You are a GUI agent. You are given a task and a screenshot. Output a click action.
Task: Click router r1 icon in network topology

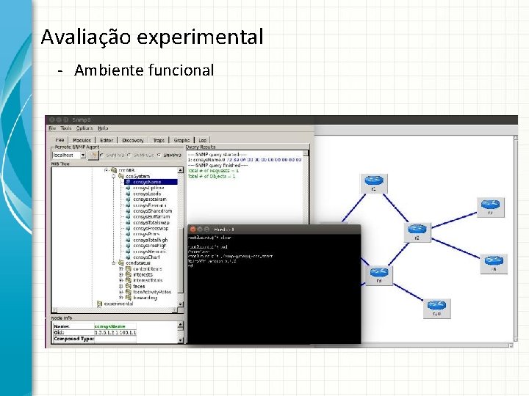click(374, 183)
